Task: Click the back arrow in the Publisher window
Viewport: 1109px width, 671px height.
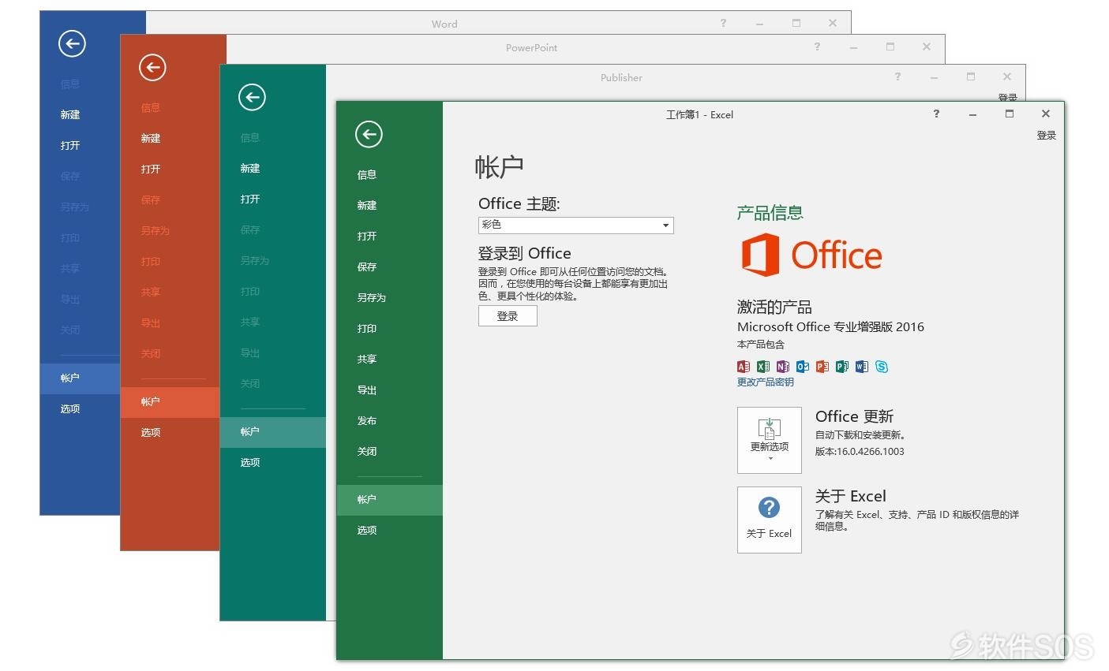Action: tap(252, 97)
